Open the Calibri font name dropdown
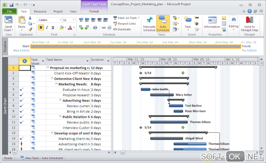Screen dimensions: 266x163 click(x=61, y=20)
